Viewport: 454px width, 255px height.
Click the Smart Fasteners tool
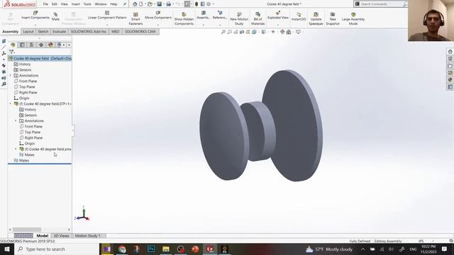point(135,19)
